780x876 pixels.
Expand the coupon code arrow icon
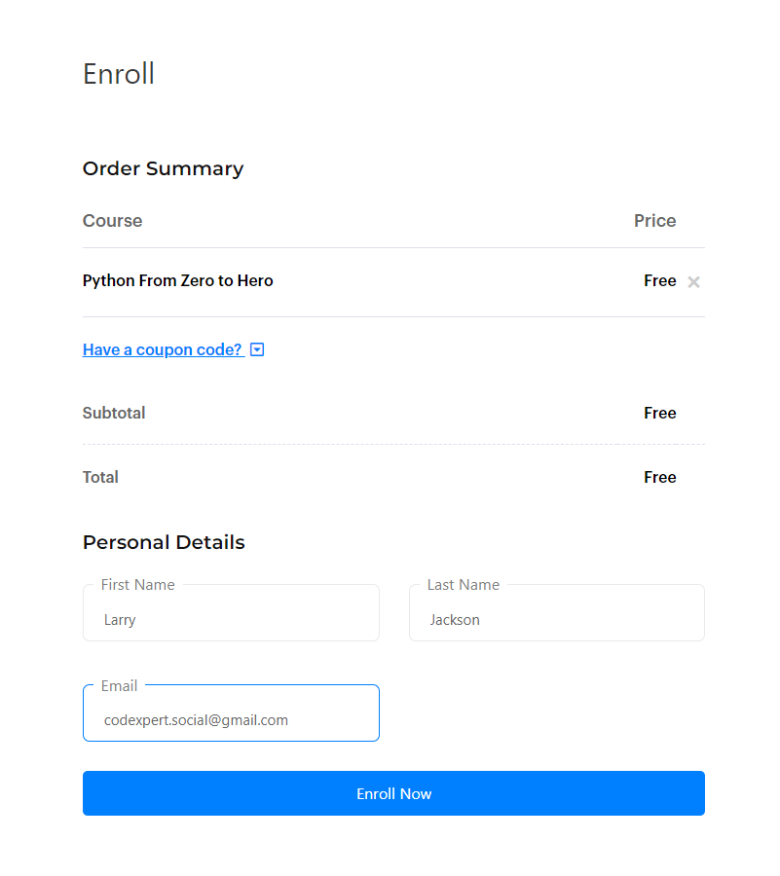(257, 349)
